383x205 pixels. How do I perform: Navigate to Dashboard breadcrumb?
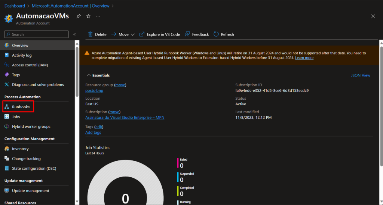tap(15, 6)
